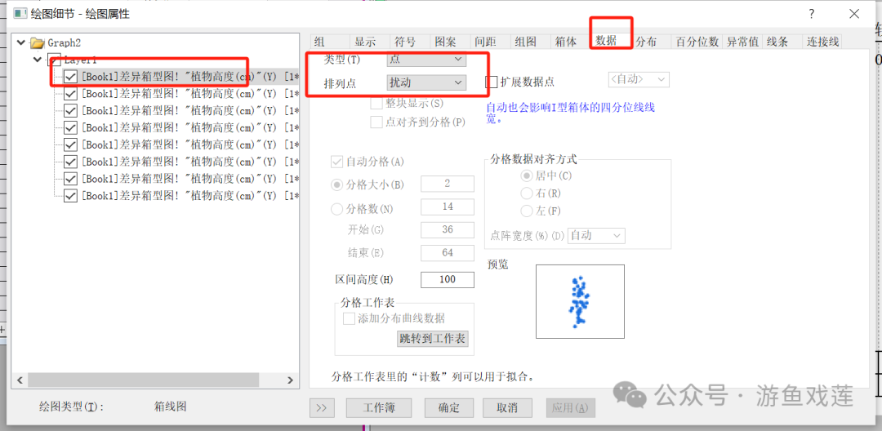882x431 pixels.
Task: Collapse the Layer1 tree node
Action: [x=37, y=60]
